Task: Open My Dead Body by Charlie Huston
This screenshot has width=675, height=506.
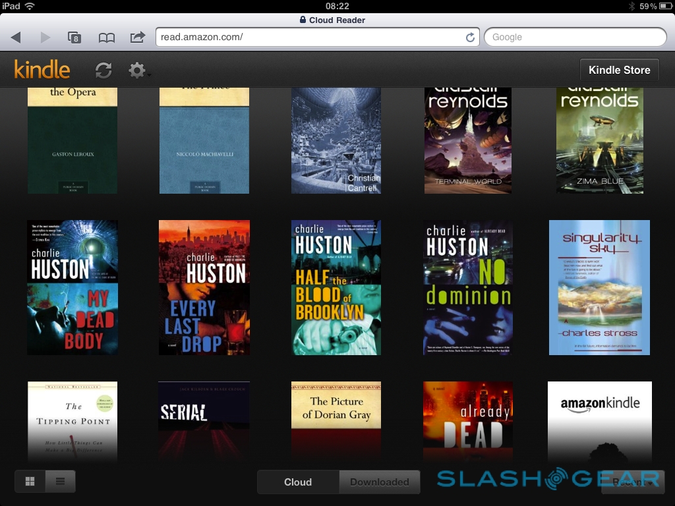Action: (73, 287)
